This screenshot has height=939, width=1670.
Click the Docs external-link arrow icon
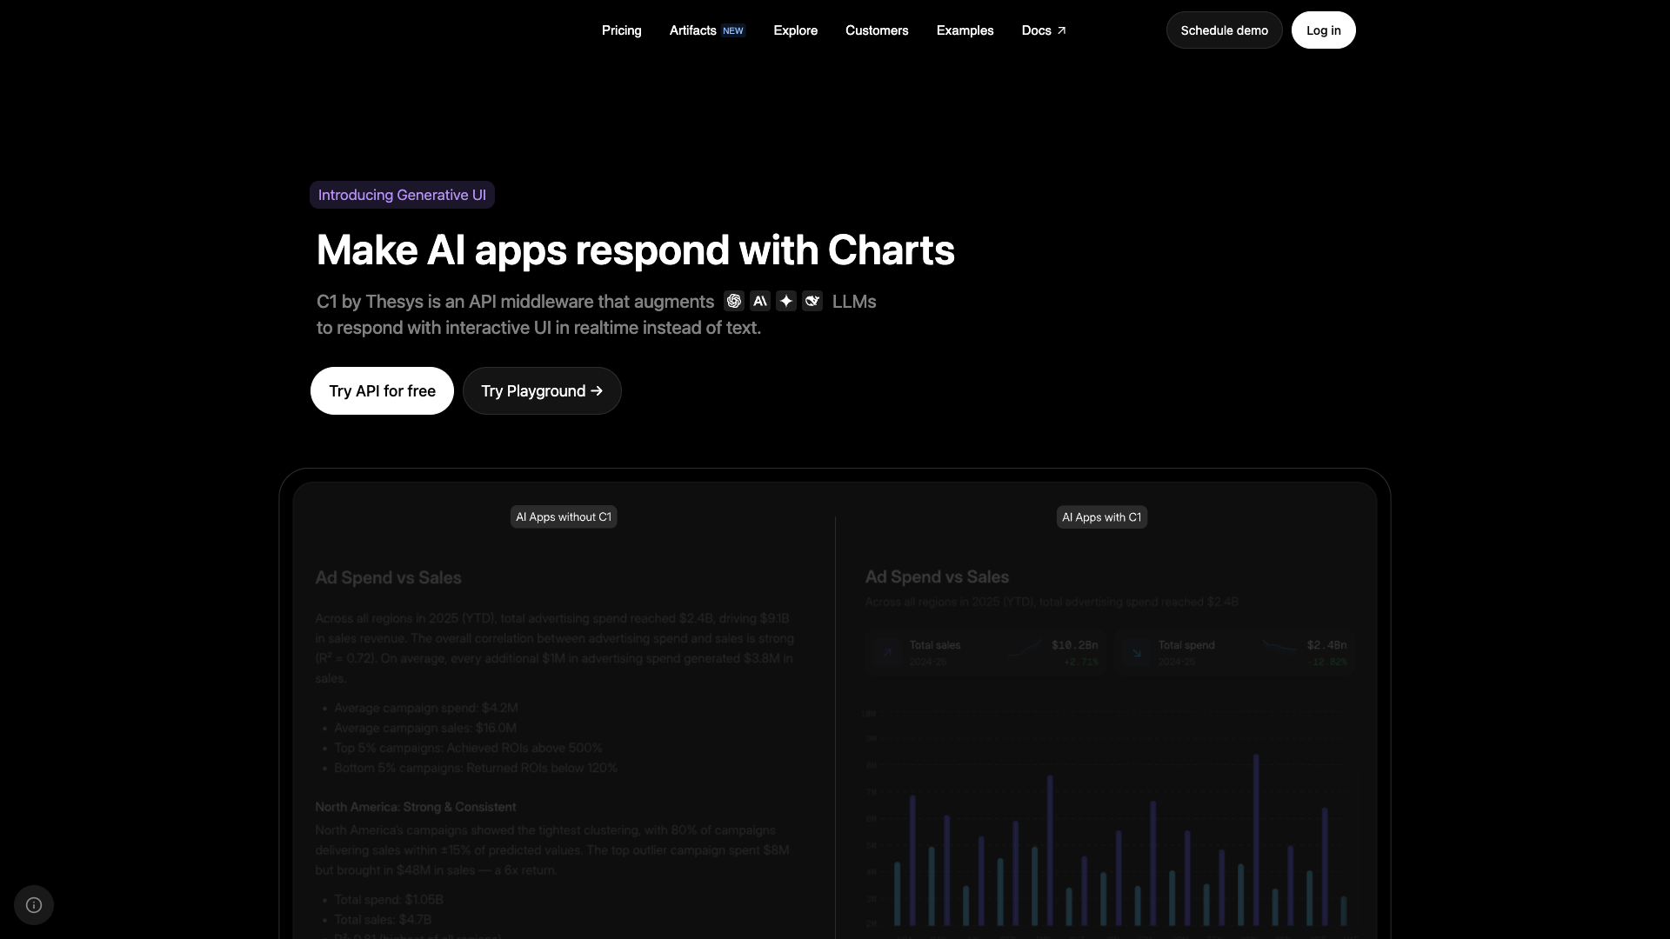tap(1061, 30)
